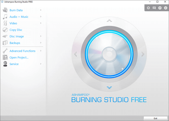Viewport: 169px width, 121px height.
Task: Click the Service support agent icon
Action: (x=5, y=64)
